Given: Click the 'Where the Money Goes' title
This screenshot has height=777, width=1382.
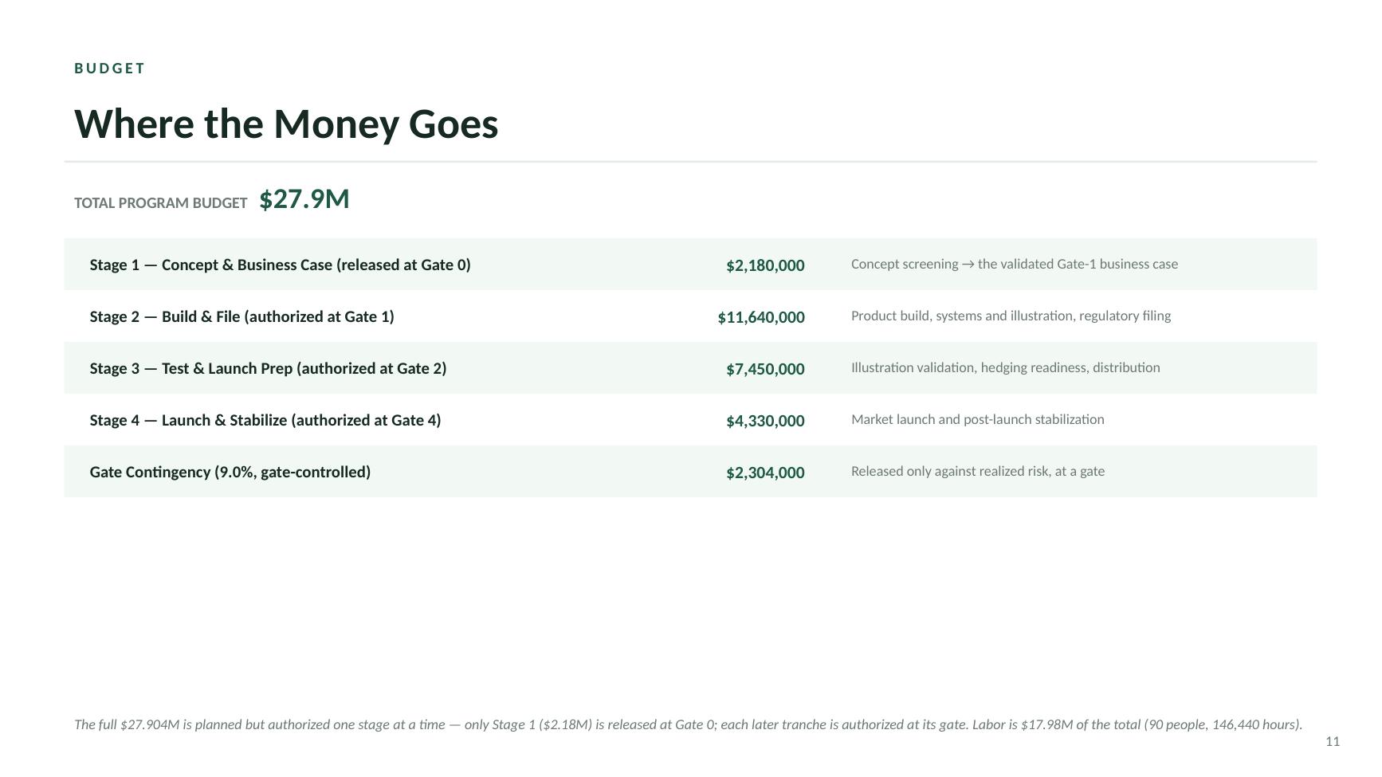Looking at the screenshot, I should coord(286,124).
